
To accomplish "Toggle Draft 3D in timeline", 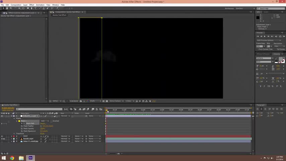I will click(x=75, y=109).
